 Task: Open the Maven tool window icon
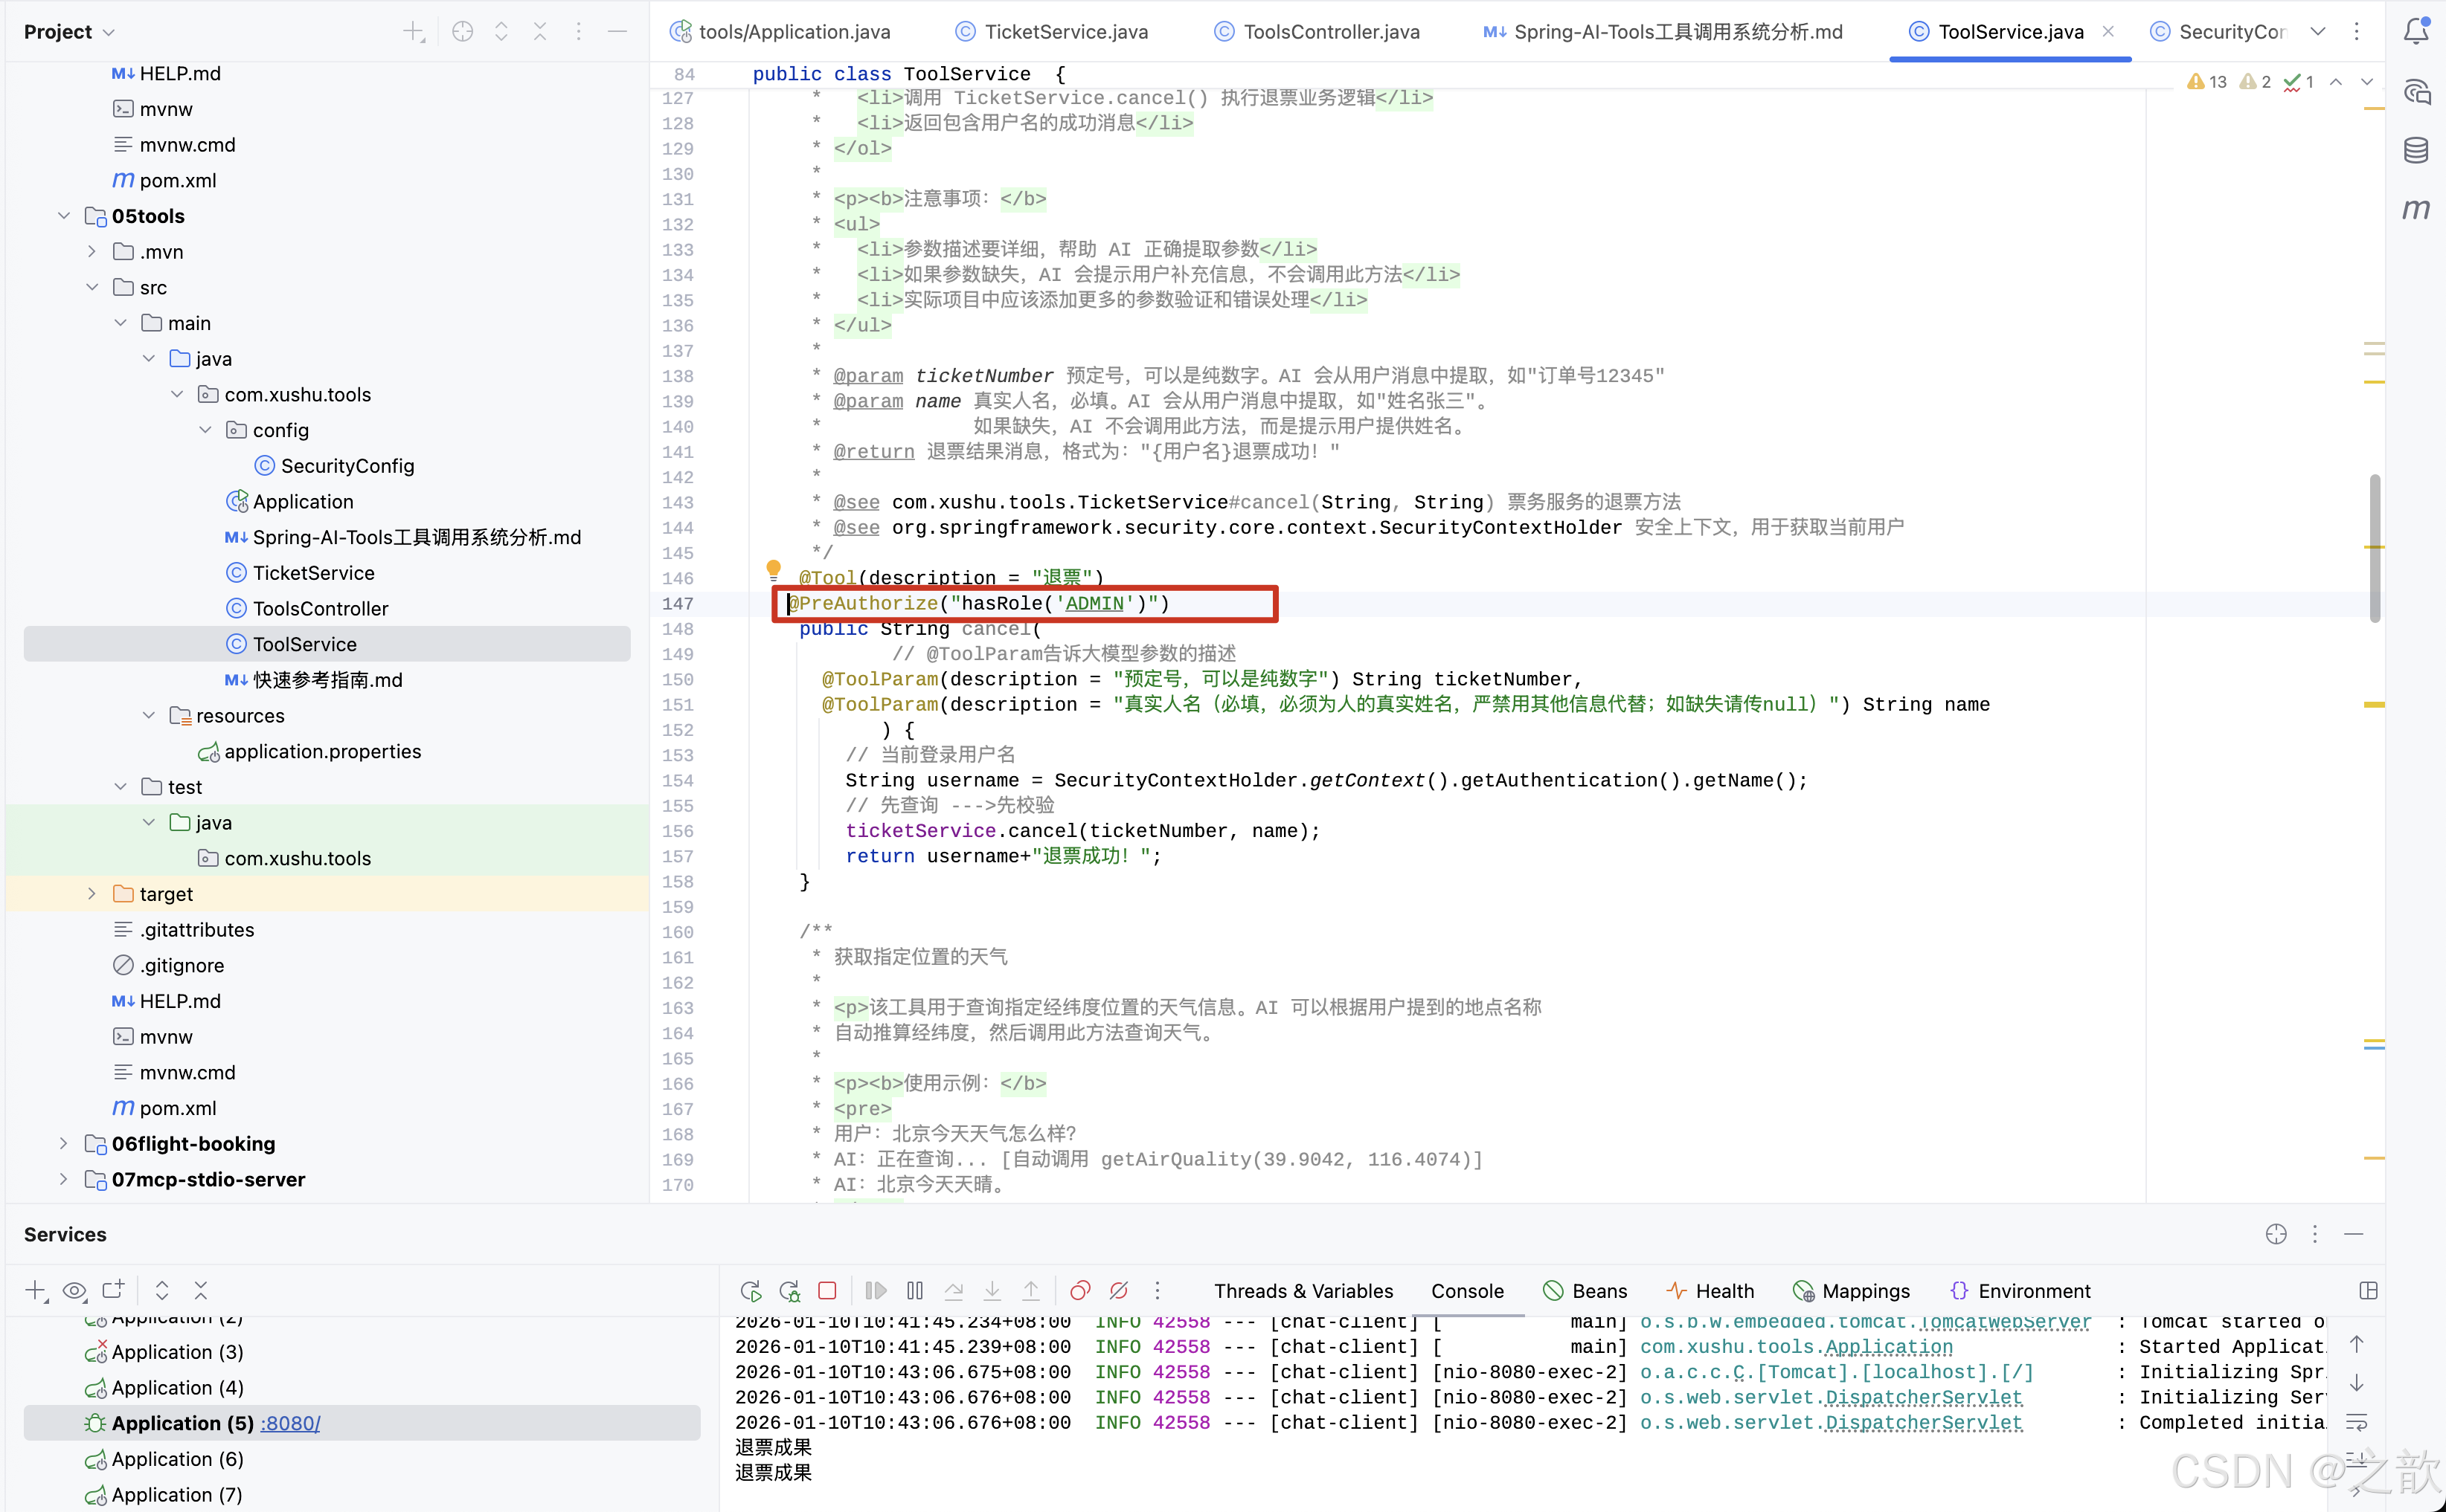2415,209
